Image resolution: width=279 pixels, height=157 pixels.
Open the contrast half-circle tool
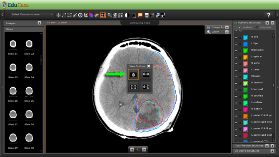[127, 15]
